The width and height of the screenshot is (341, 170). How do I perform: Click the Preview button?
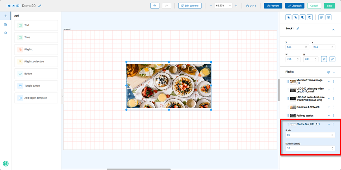point(273,6)
